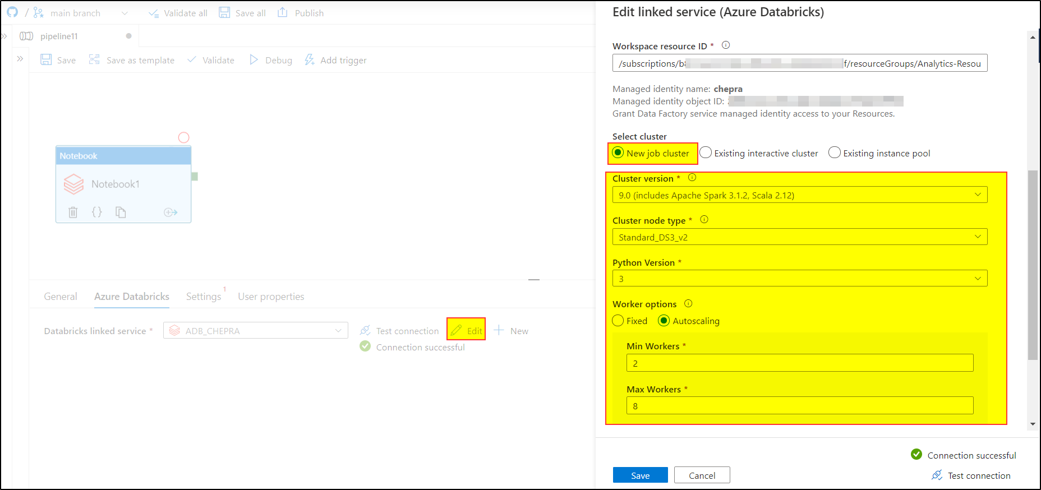This screenshot has height=490, width=1041.
Task: Click the green output connector on Notebook1
Action: pyautogui.click(x=195, y=177)
